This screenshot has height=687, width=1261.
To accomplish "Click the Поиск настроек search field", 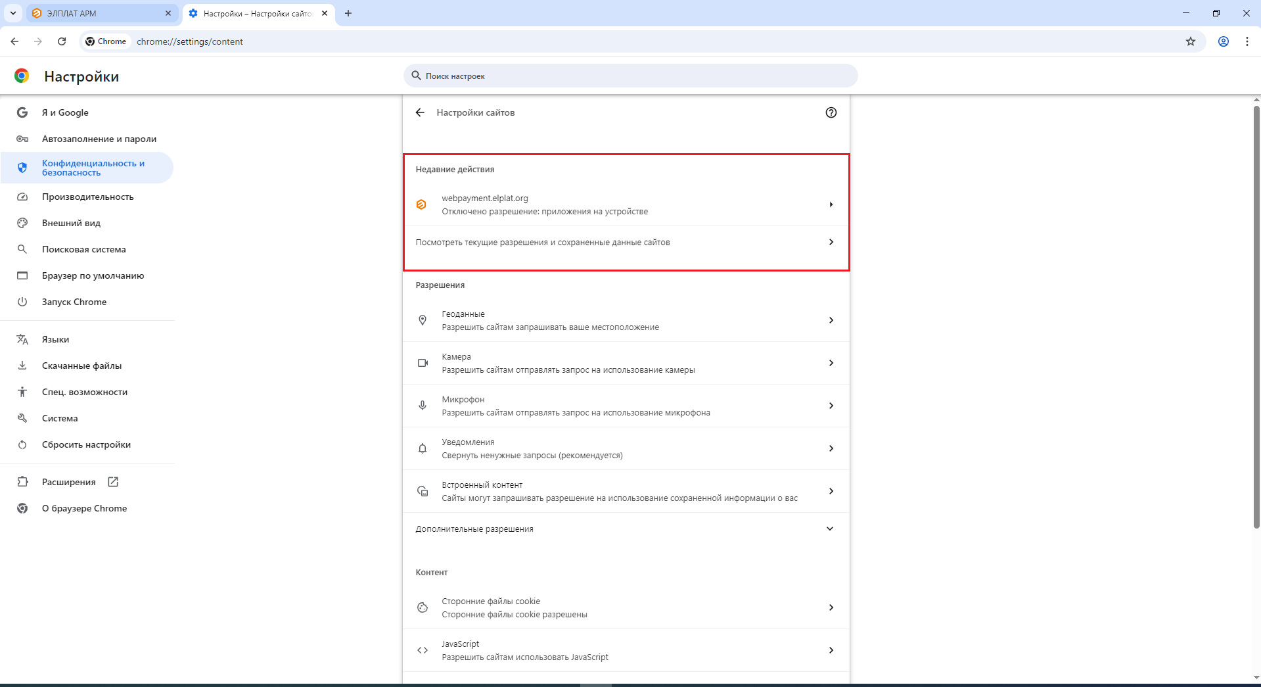I will click(x=630, y=76).
